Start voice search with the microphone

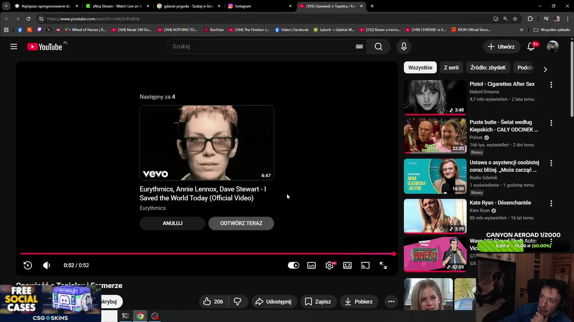404,47
